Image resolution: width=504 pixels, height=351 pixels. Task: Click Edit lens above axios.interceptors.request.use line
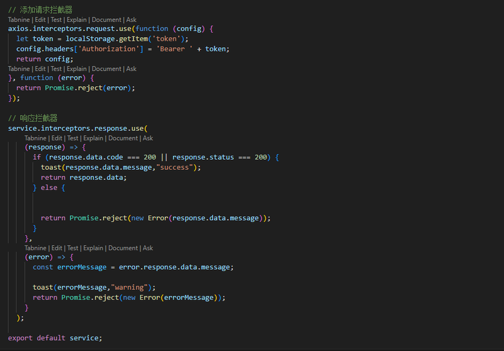(40, 20)
